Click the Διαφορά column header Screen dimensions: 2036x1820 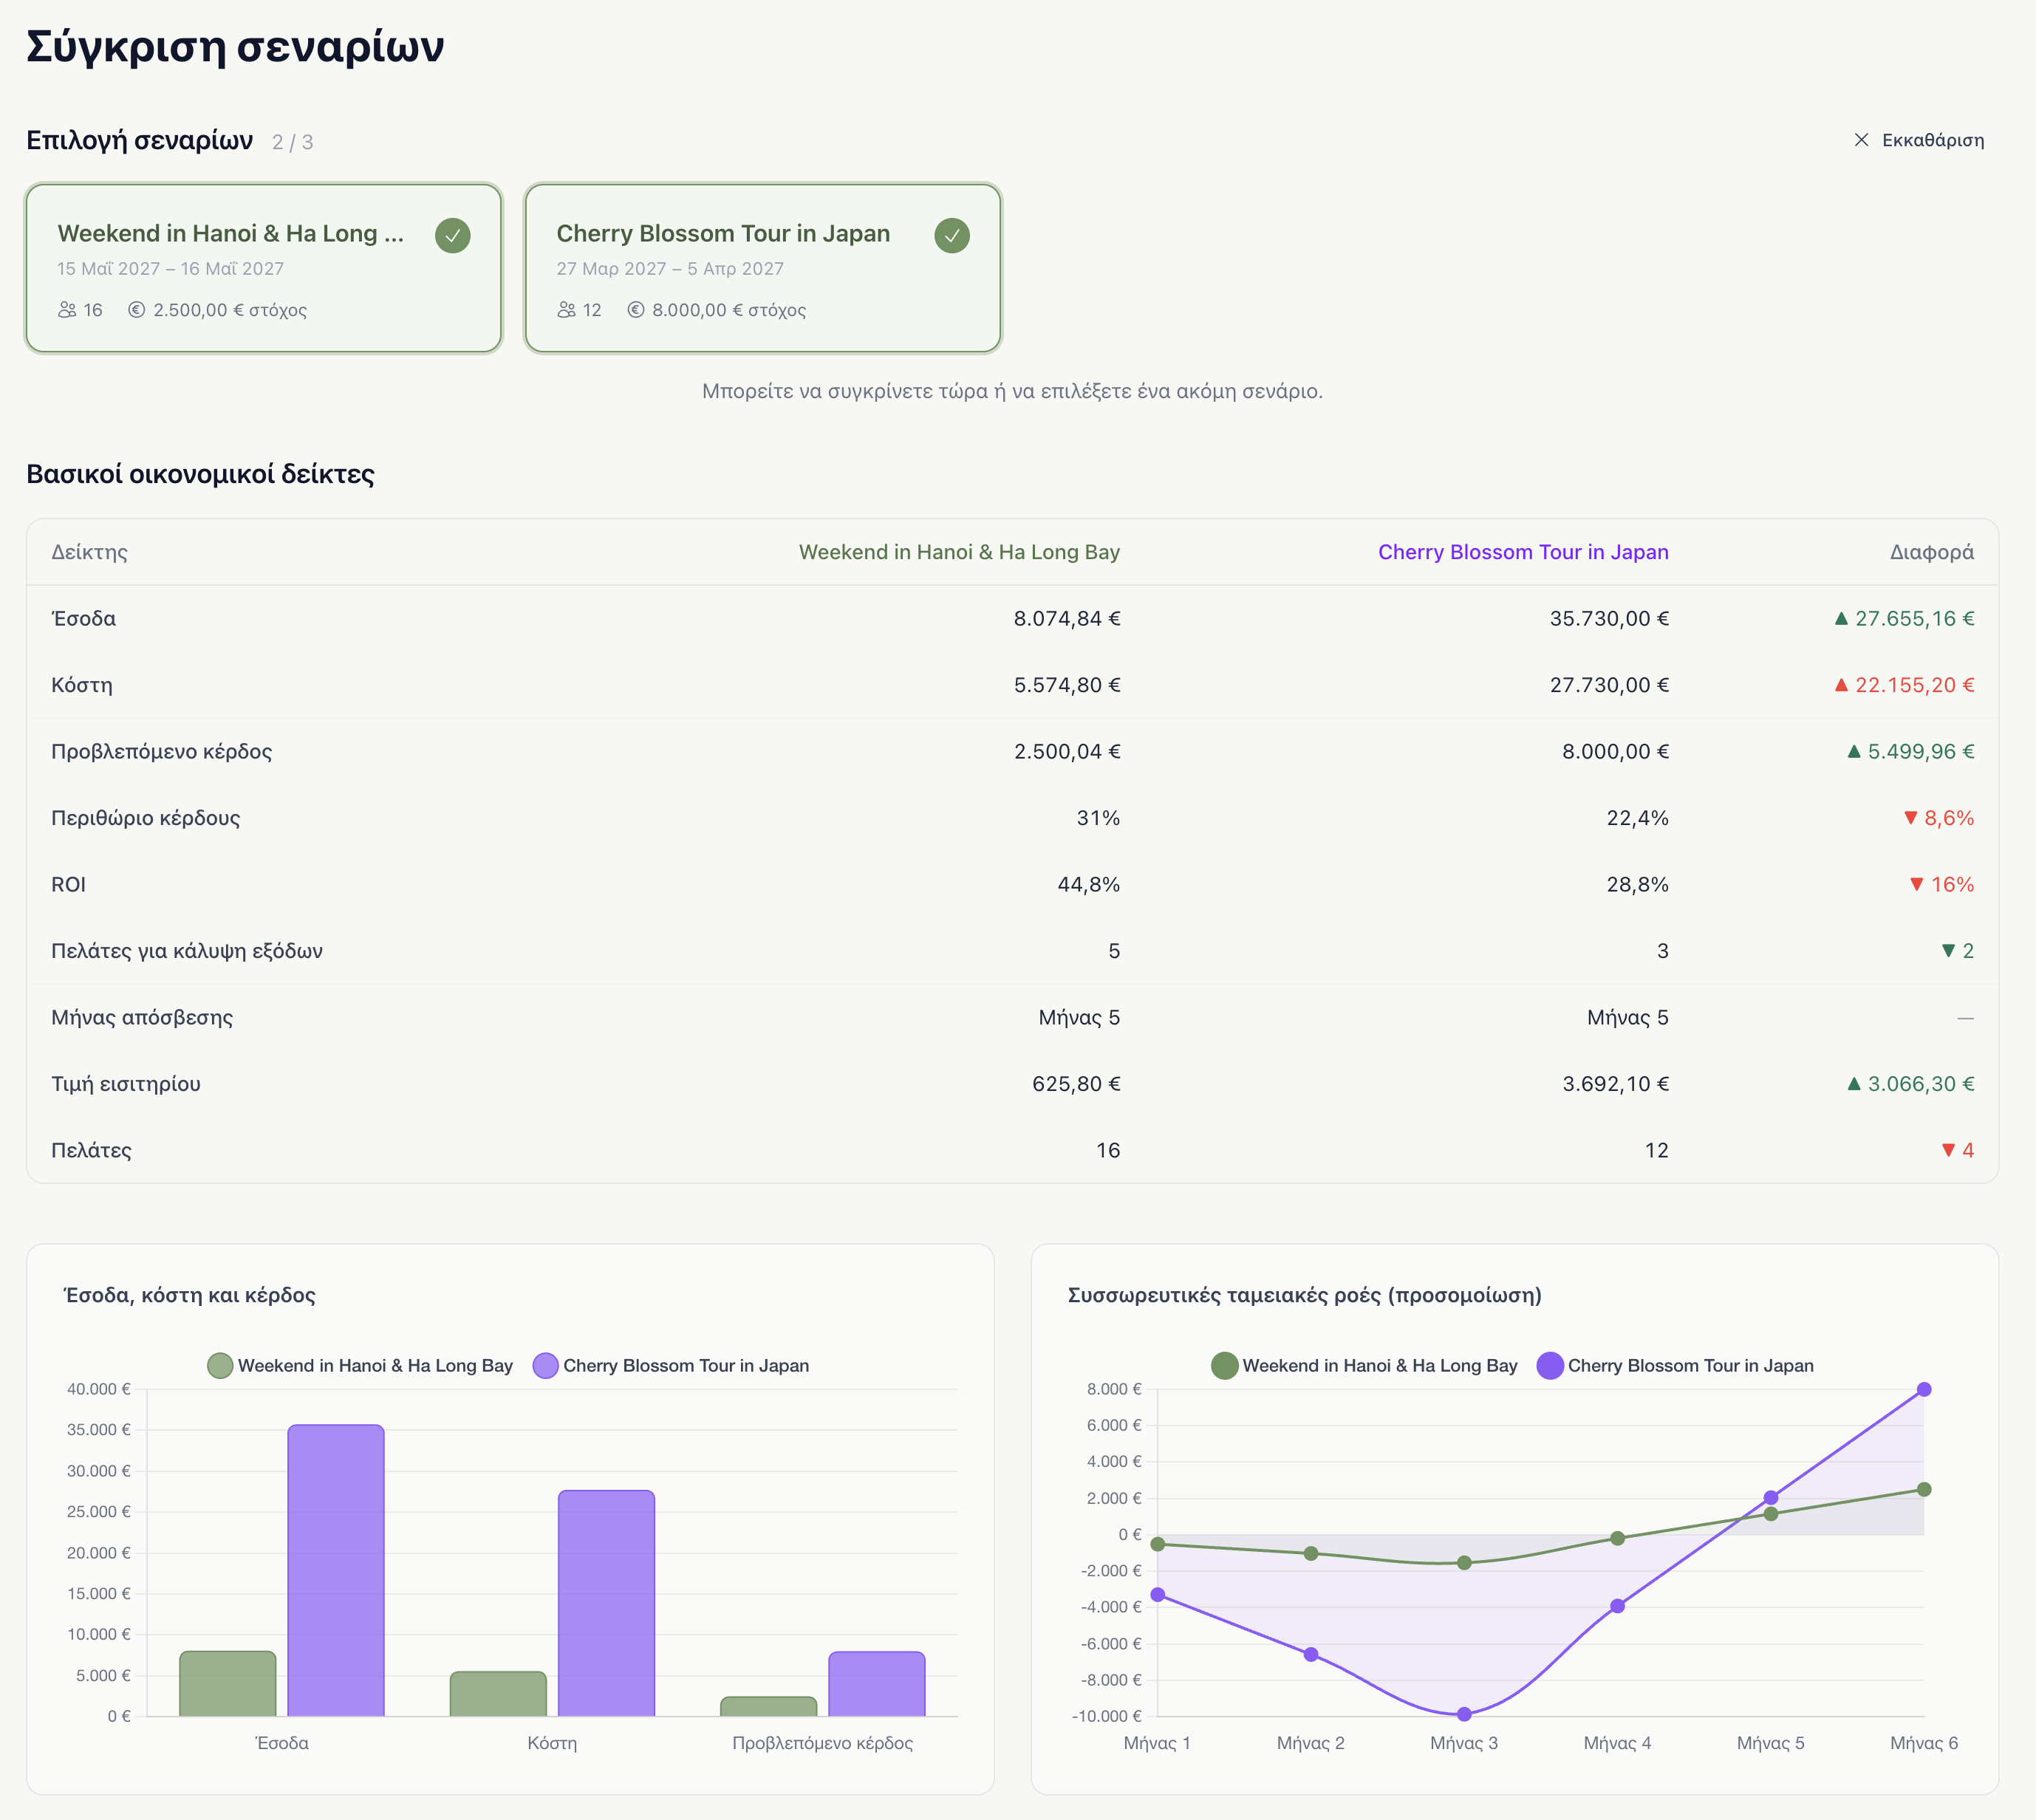(x=1932, y=552)
